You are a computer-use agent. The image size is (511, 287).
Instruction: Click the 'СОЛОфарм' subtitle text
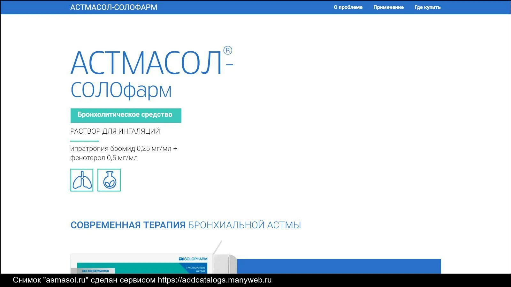coord(121,91)
